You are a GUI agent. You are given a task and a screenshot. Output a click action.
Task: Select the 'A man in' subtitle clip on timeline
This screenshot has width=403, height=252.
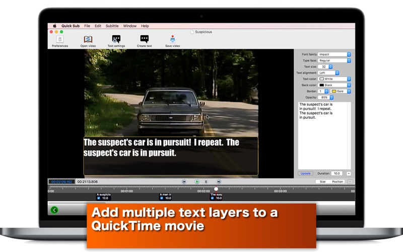[166, 197]
